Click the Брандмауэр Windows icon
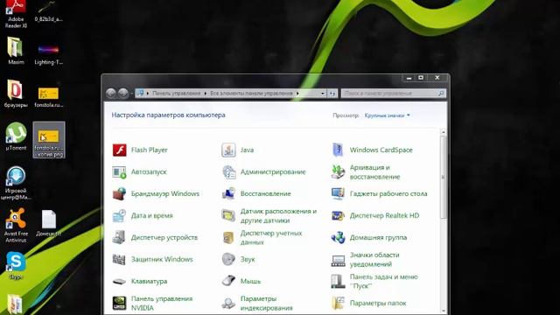 [119, 194]
